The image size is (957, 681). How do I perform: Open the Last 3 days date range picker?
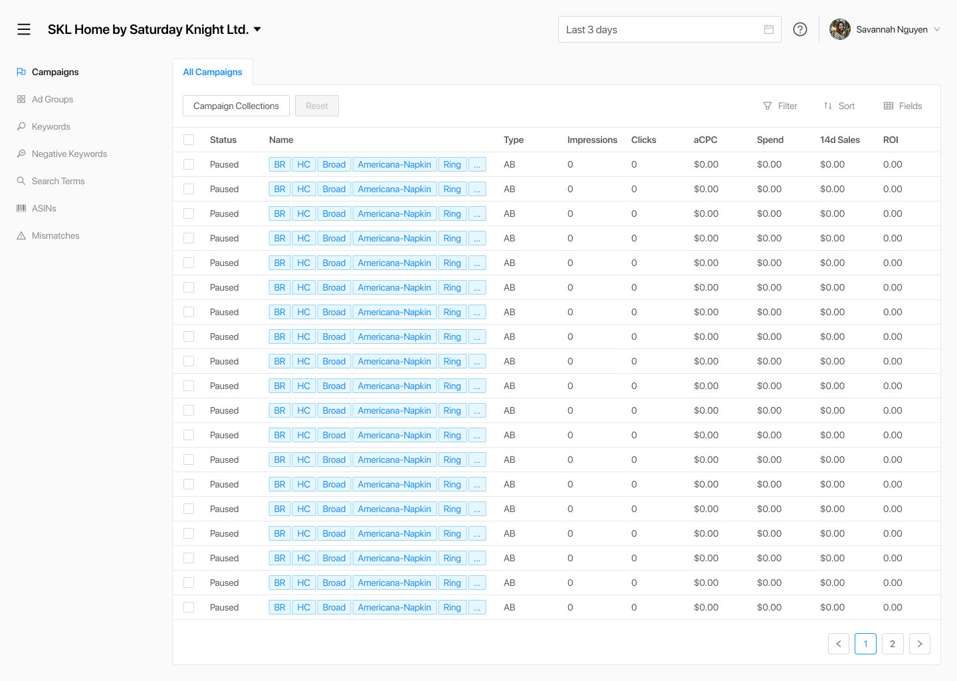(x=661, y=29)
